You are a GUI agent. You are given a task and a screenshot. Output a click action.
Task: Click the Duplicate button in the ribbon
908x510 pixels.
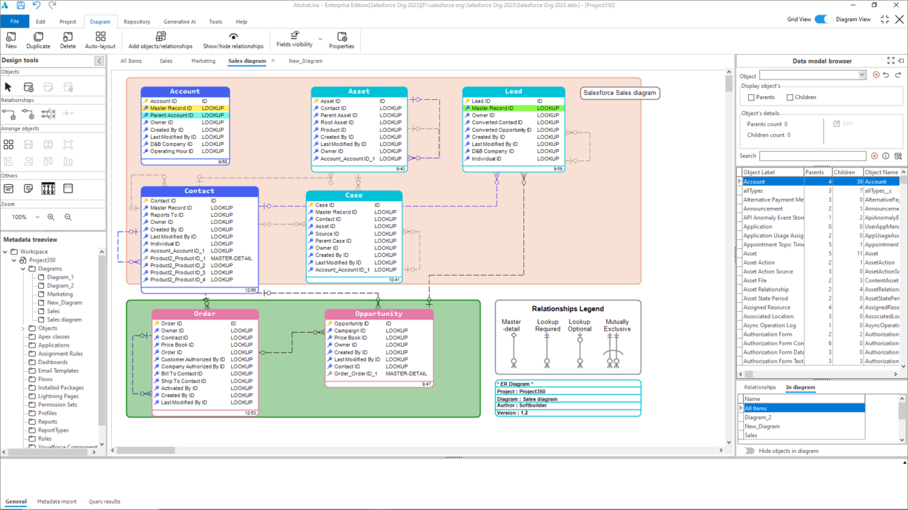[x=38, y=40]
